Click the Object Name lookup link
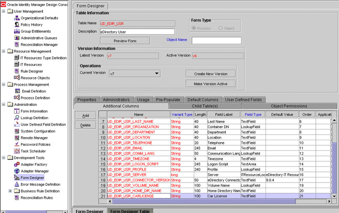The width and height of the screenshot is (339, 213). click(x=177, y=40)
